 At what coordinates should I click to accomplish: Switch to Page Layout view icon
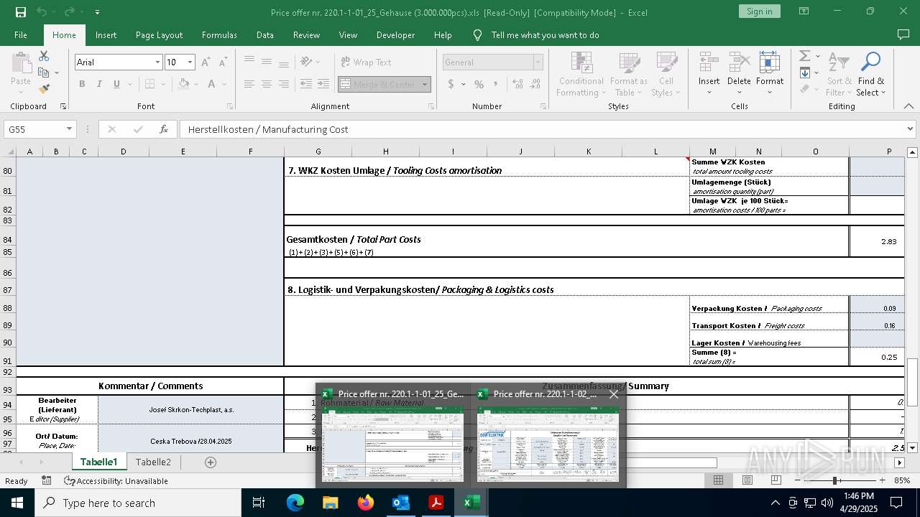747,480
